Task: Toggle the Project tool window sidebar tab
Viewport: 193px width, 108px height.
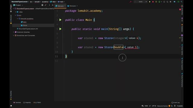Action: coord(11,8)
